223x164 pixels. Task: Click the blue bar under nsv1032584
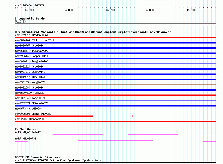point(115,90)
